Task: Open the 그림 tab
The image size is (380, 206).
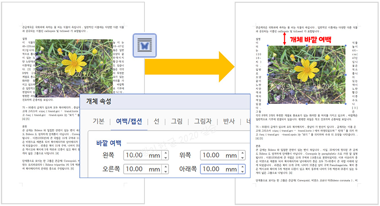Action: (177, 121)
